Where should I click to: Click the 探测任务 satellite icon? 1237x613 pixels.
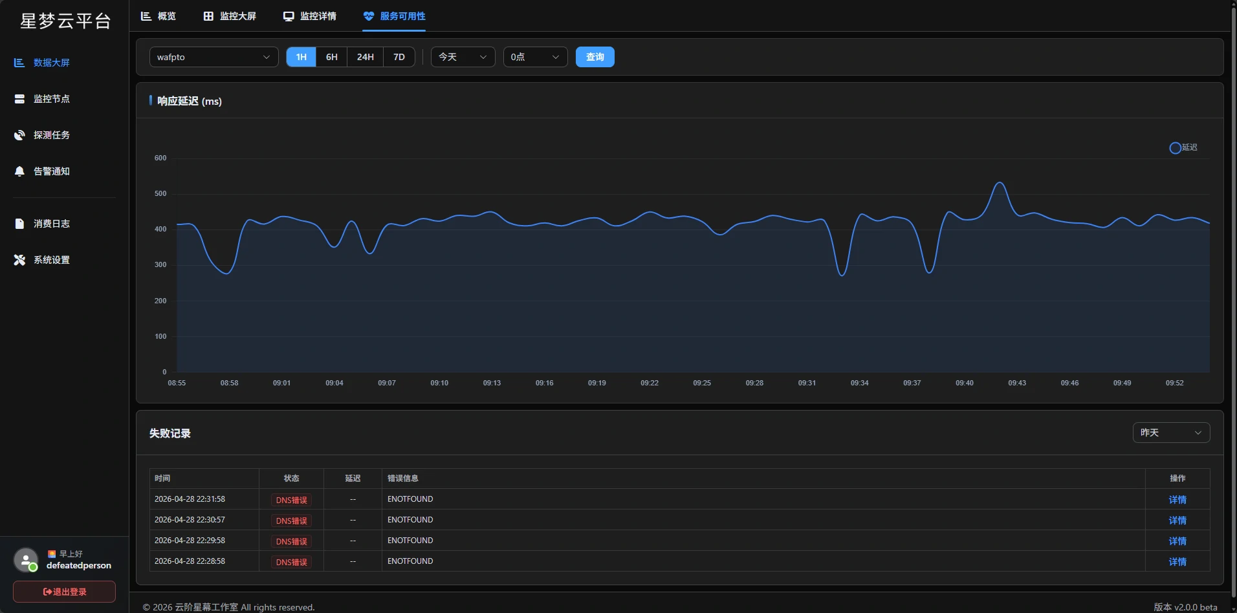coord(19,135)
